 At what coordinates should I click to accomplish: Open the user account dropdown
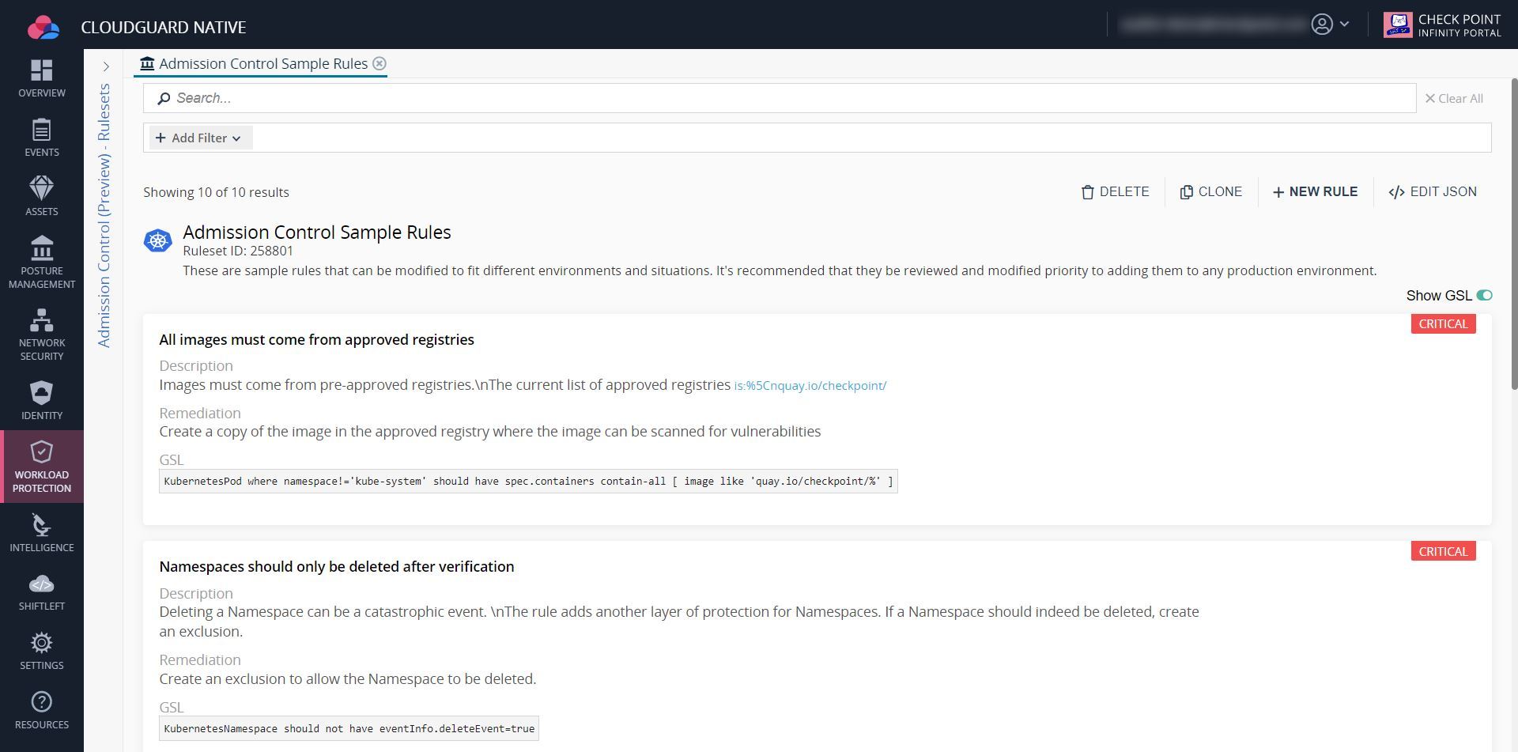[x=1331, y=25]
